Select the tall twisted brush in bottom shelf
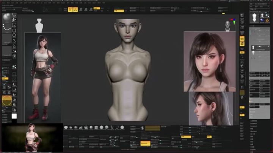This screenshot has width=273, height=153. click(112, 128)
